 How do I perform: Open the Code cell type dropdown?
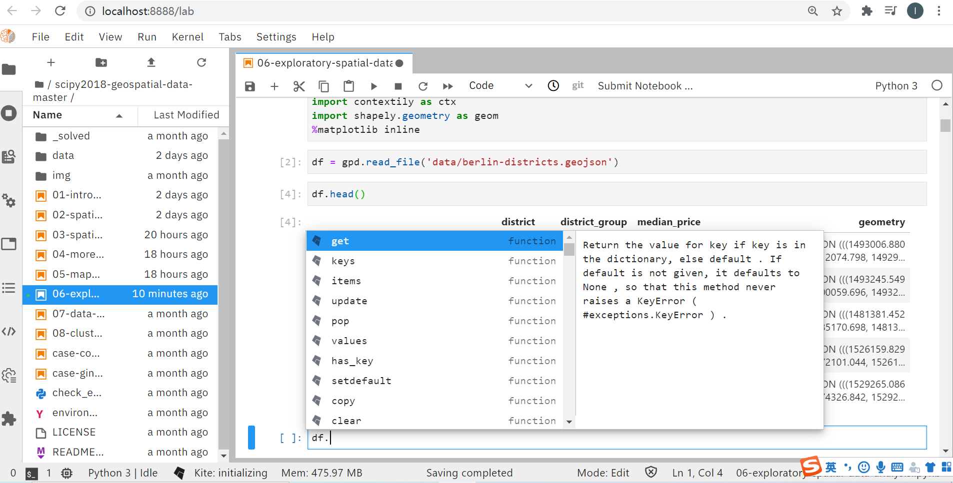(x=501, y=85)
